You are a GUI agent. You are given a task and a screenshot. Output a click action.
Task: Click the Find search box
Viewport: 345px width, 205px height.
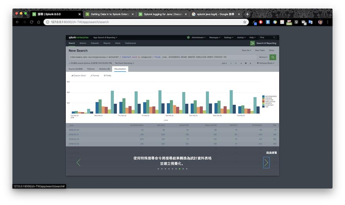pos(267,38)
